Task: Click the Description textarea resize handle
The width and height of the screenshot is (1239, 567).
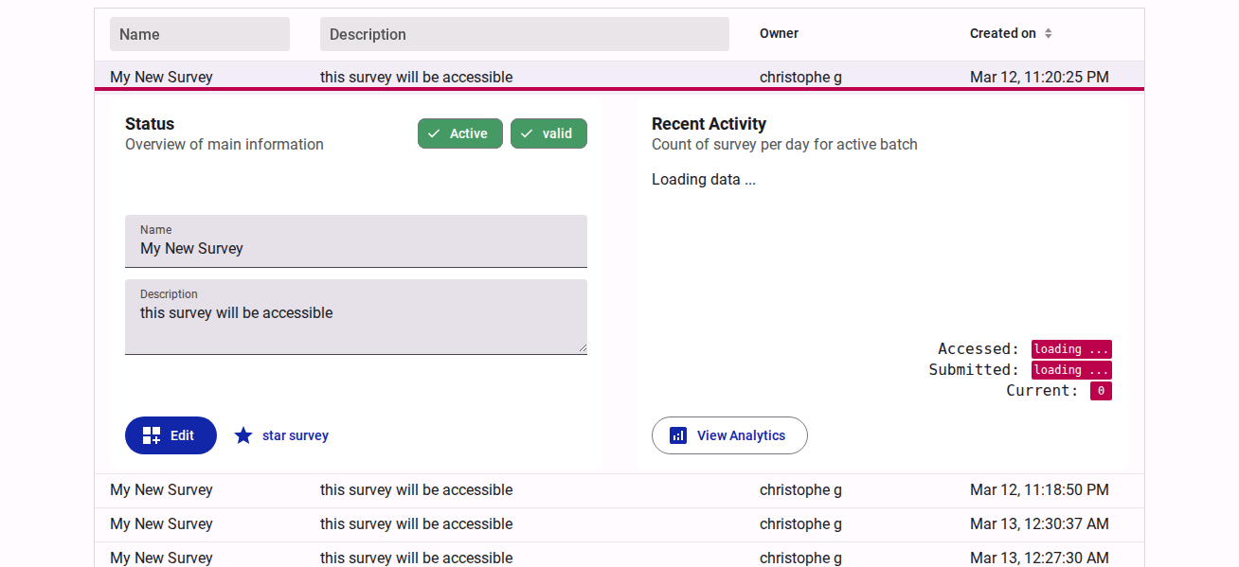Action: tap(582, 349)
